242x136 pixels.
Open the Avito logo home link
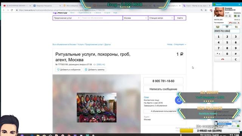[x=60, y=12]
